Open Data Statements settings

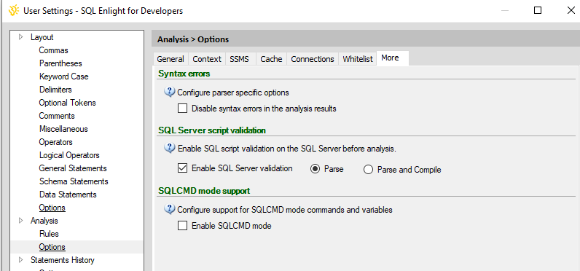pyautogui.click(x=68, y=195)
